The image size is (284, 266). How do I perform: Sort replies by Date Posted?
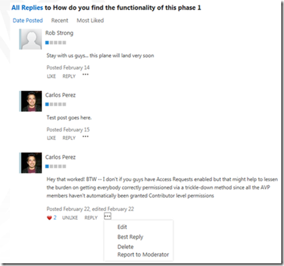28,20
